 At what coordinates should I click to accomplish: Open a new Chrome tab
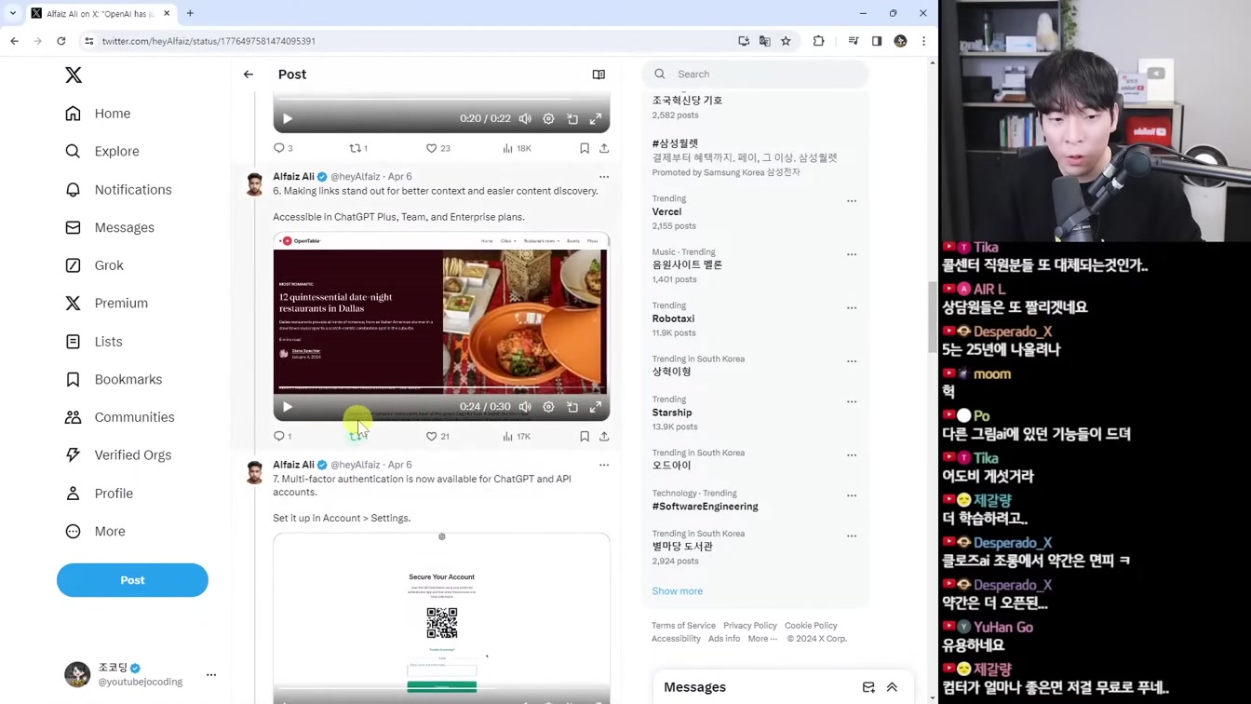190,13
